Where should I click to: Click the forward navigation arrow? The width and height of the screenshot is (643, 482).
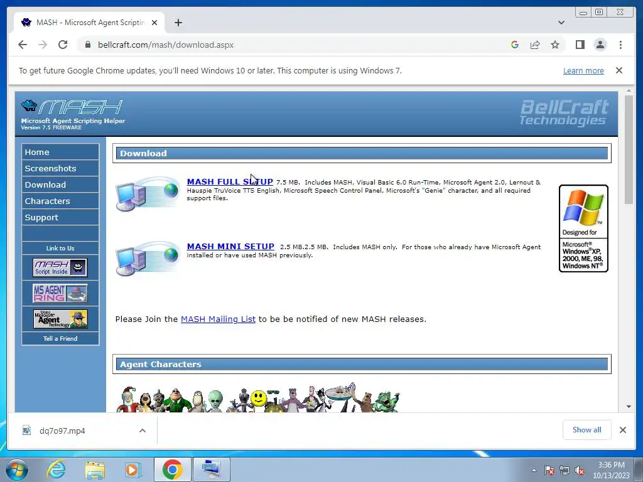(43, 45)
